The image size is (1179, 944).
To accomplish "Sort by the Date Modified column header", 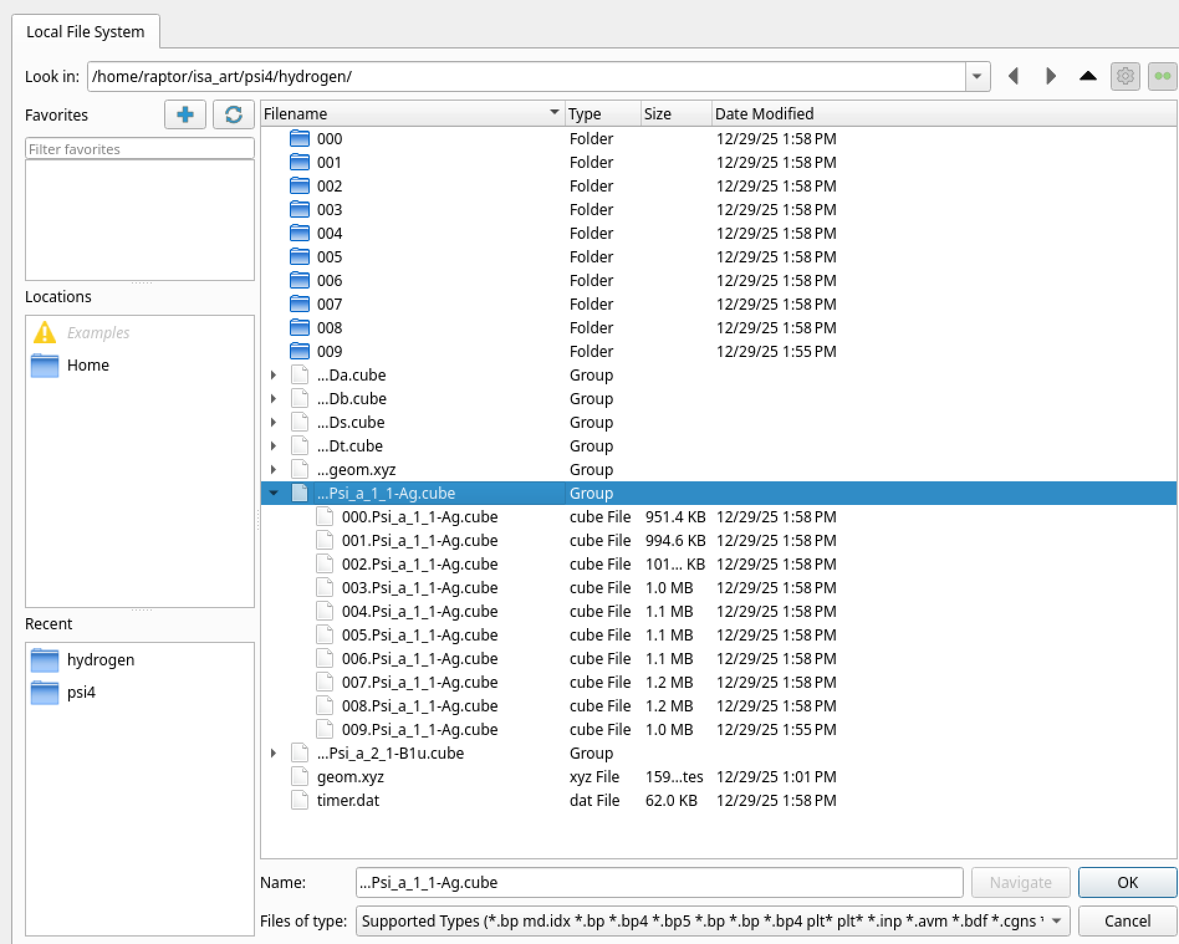I will tap(764, 114).
